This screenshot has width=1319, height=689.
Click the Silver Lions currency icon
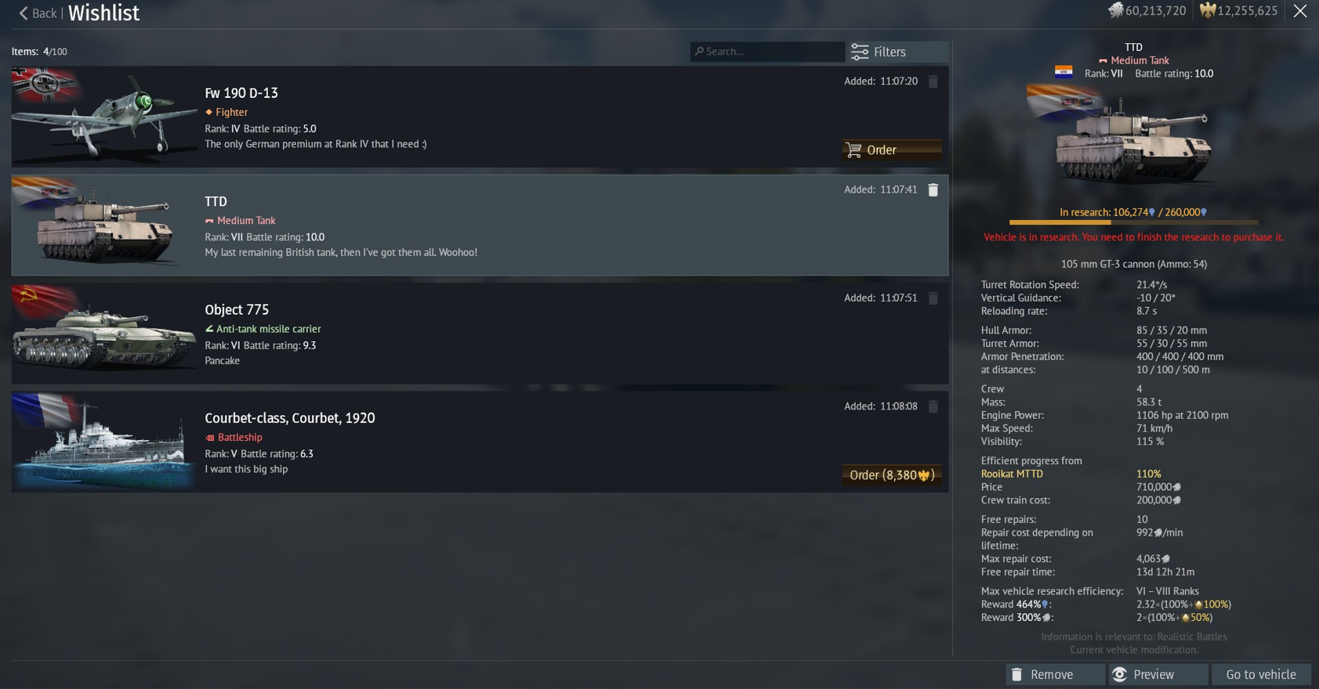pyautogui.click(x=1115, y=10)
